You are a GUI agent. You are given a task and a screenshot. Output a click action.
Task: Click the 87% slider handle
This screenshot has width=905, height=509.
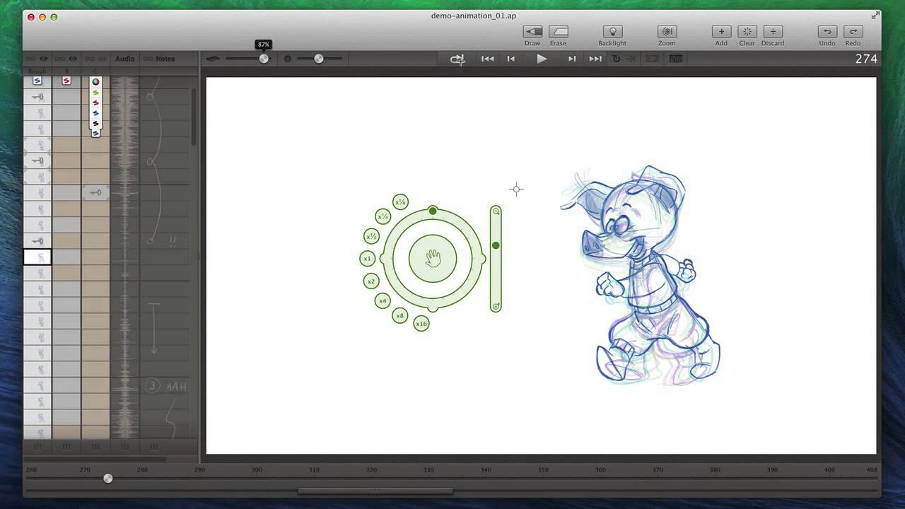[x=264, y=59]
